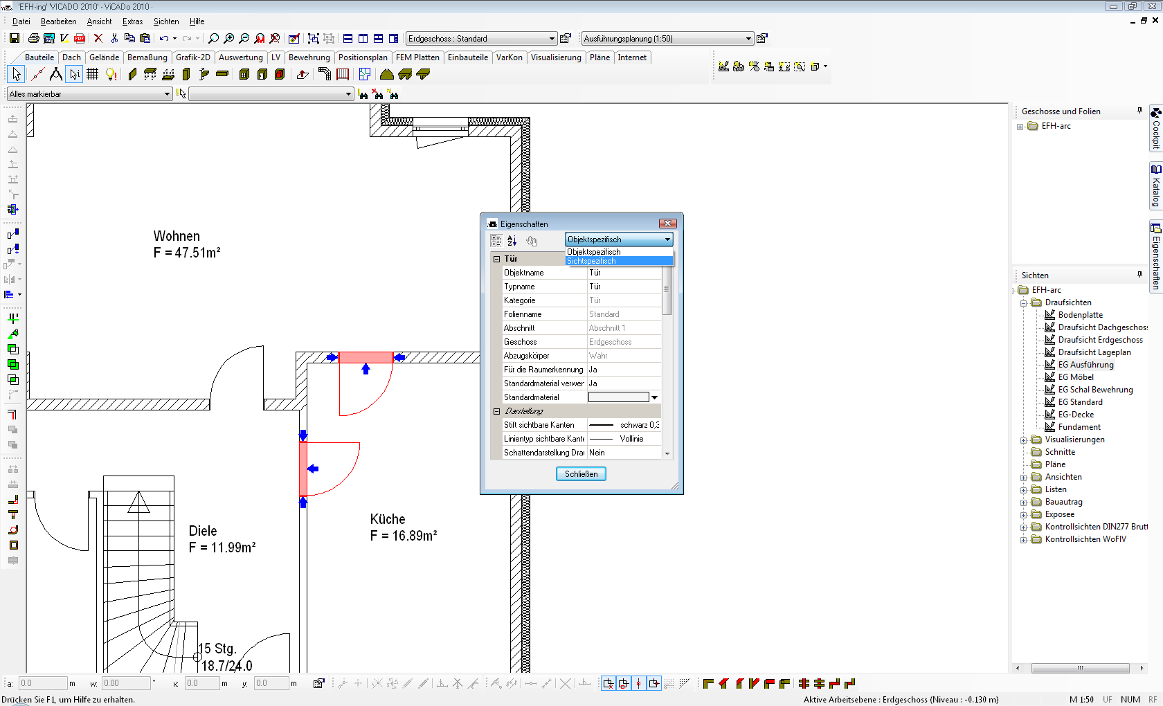Image resolution: width=1163 pixels, height=706 pixels.
Task: Click the Standardmaterial color swatch
Action: pos(618,397)
